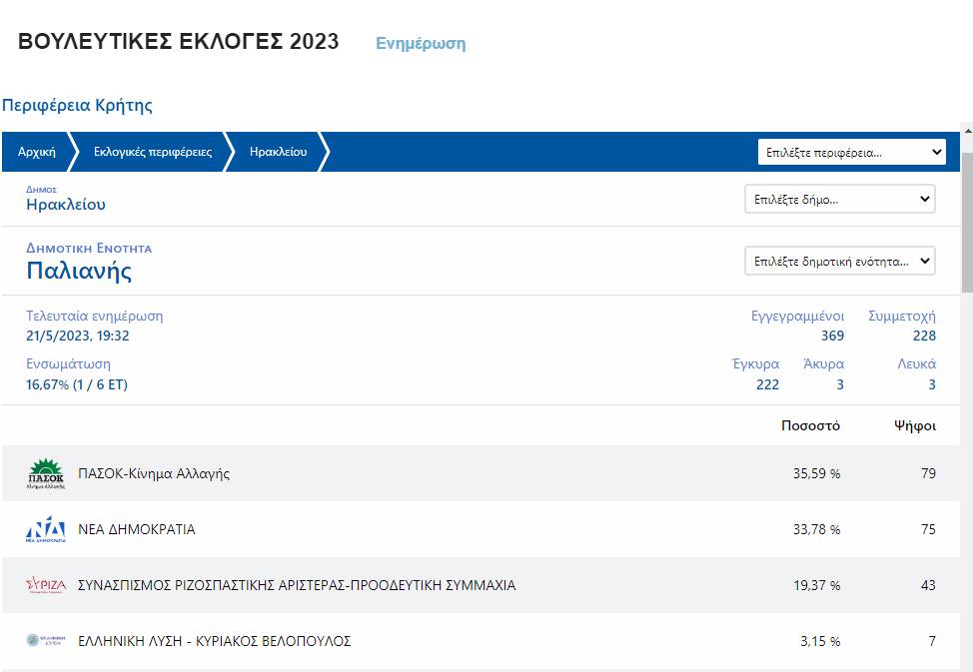
Task: Click the scrollbar up arrow
Action: click(967, 131)
